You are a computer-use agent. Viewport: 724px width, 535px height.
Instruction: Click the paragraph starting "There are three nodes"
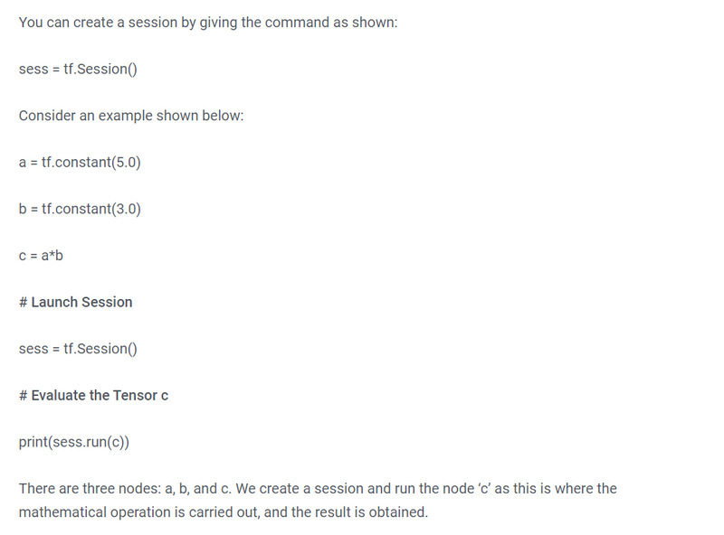coord(318,500)
